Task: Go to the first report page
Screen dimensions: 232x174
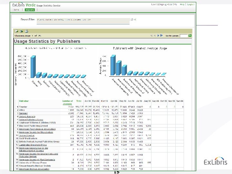Action: [151, 35]
